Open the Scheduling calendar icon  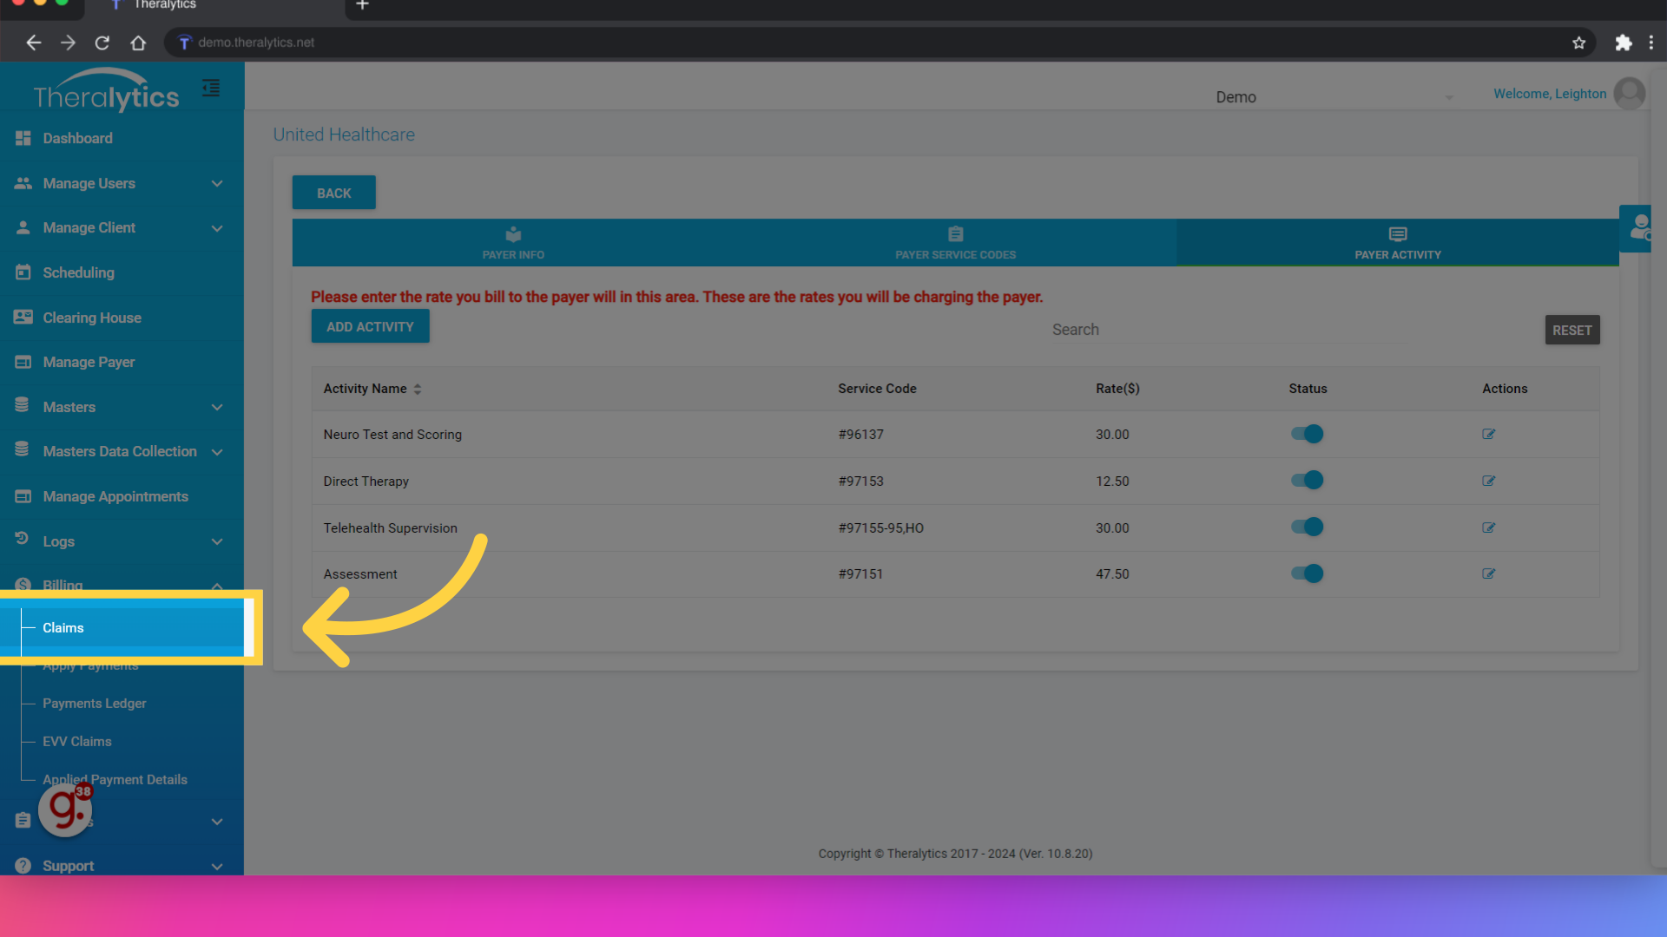[x=23, y=272]
